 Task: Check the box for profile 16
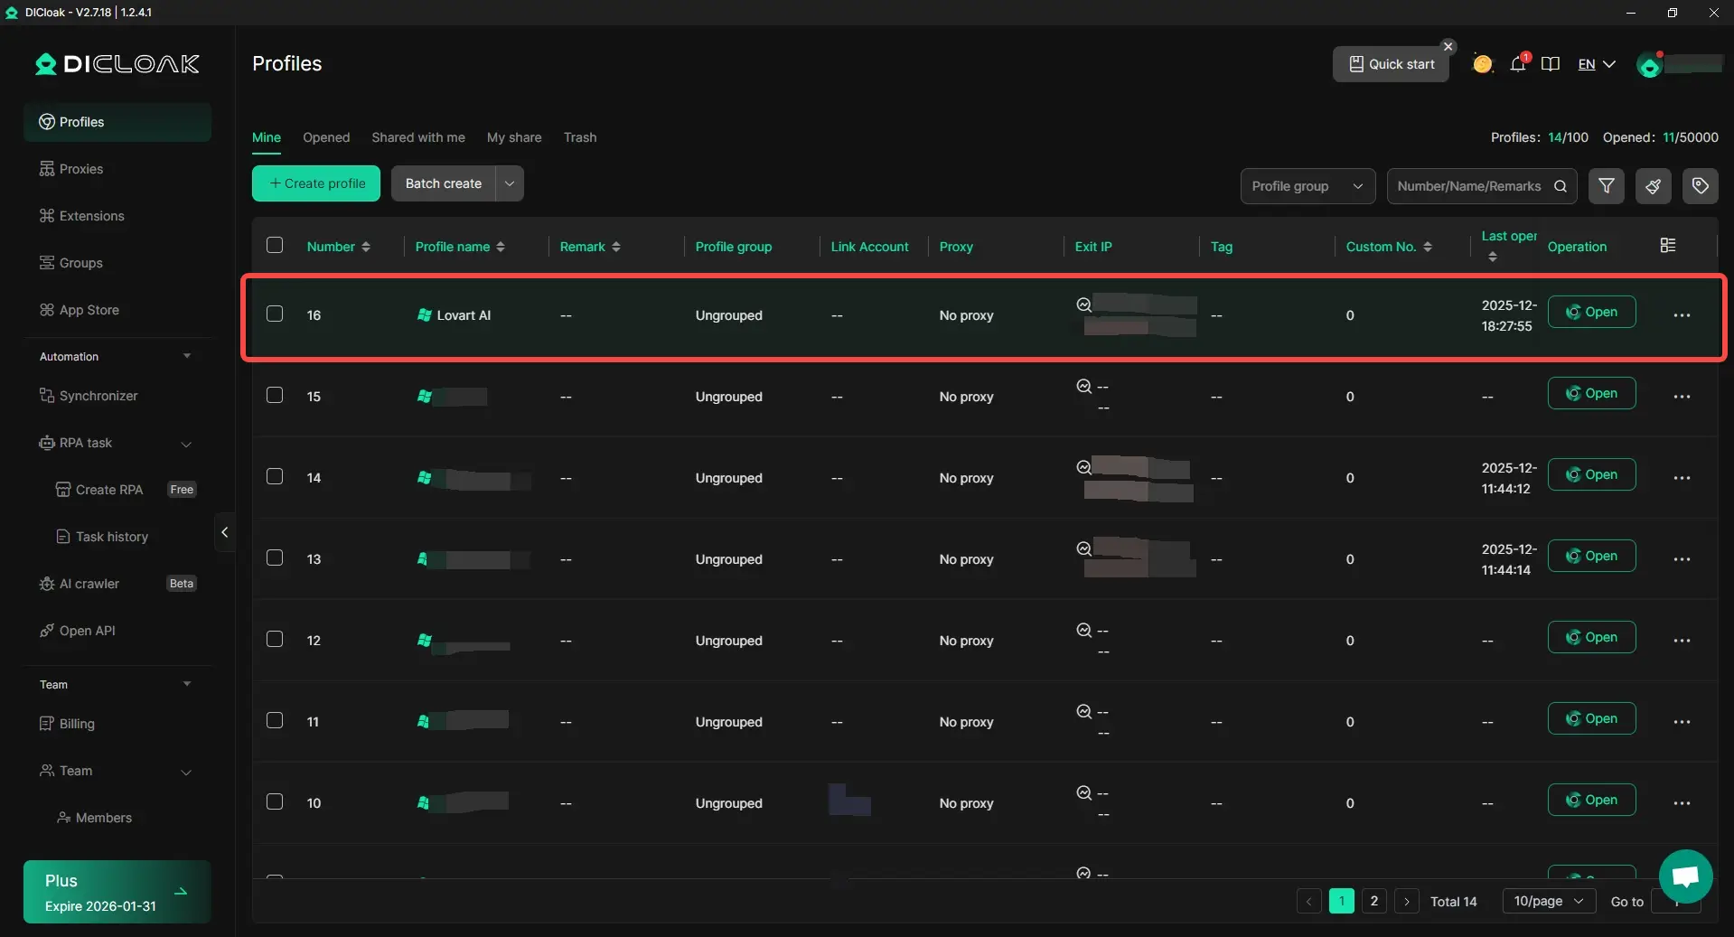[x=275, y=314]
